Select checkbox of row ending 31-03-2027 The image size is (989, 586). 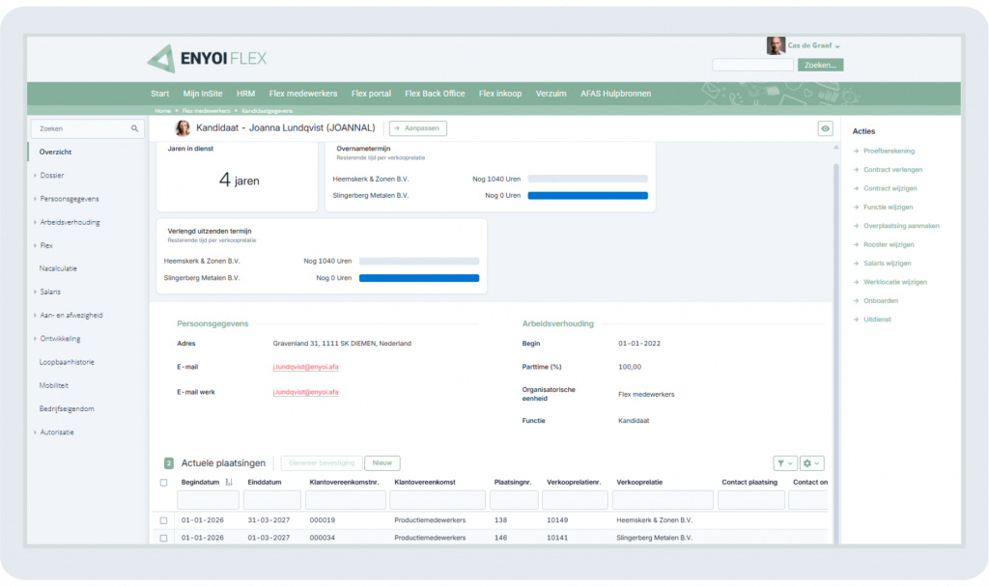click(x=163, y=520)
